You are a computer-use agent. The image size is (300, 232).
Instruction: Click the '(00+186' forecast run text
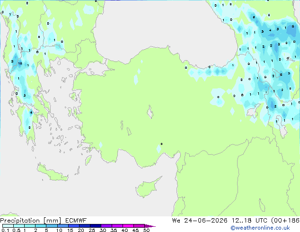(285, 221)
